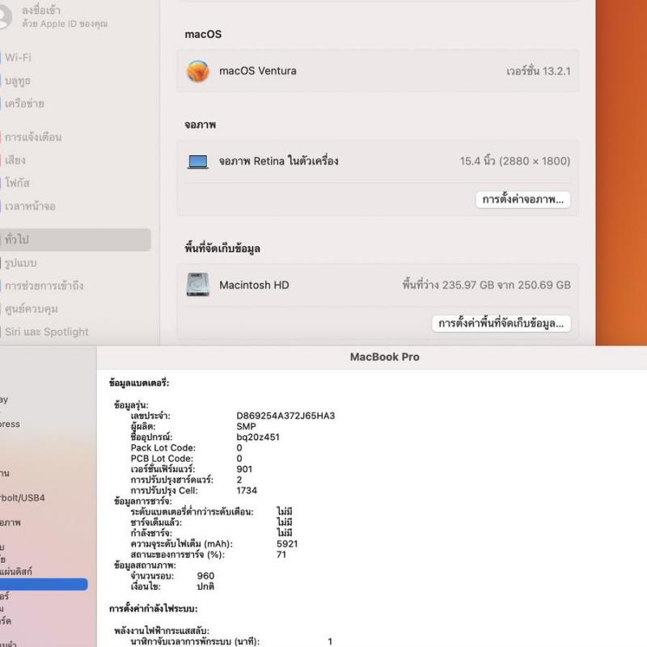The image size is (647, 647).
Task: Open การแจ้งเตือน (Notifications) in the sidebar
Action: tap(33, 137)
